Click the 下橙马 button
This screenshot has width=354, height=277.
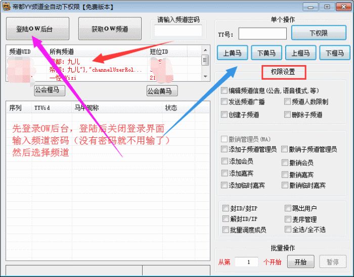[x=335, y=52]
